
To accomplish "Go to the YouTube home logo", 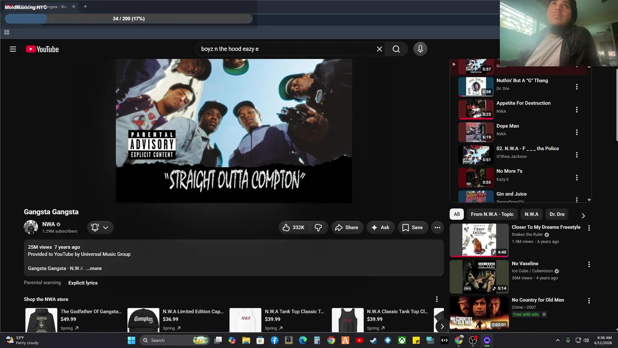I will (x=42, y=49).
